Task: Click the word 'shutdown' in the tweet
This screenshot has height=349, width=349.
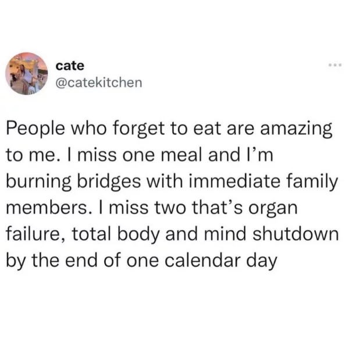Action: pyautogui.click(x=295, y=234)
